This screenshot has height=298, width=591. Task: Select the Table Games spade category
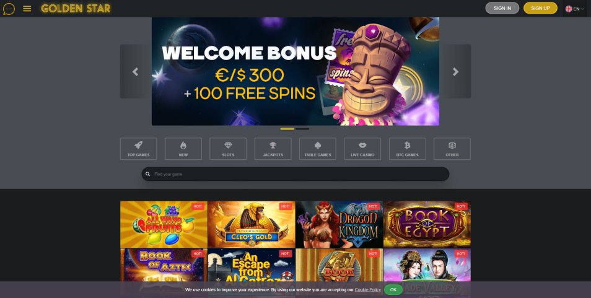[x=318, y=149]
